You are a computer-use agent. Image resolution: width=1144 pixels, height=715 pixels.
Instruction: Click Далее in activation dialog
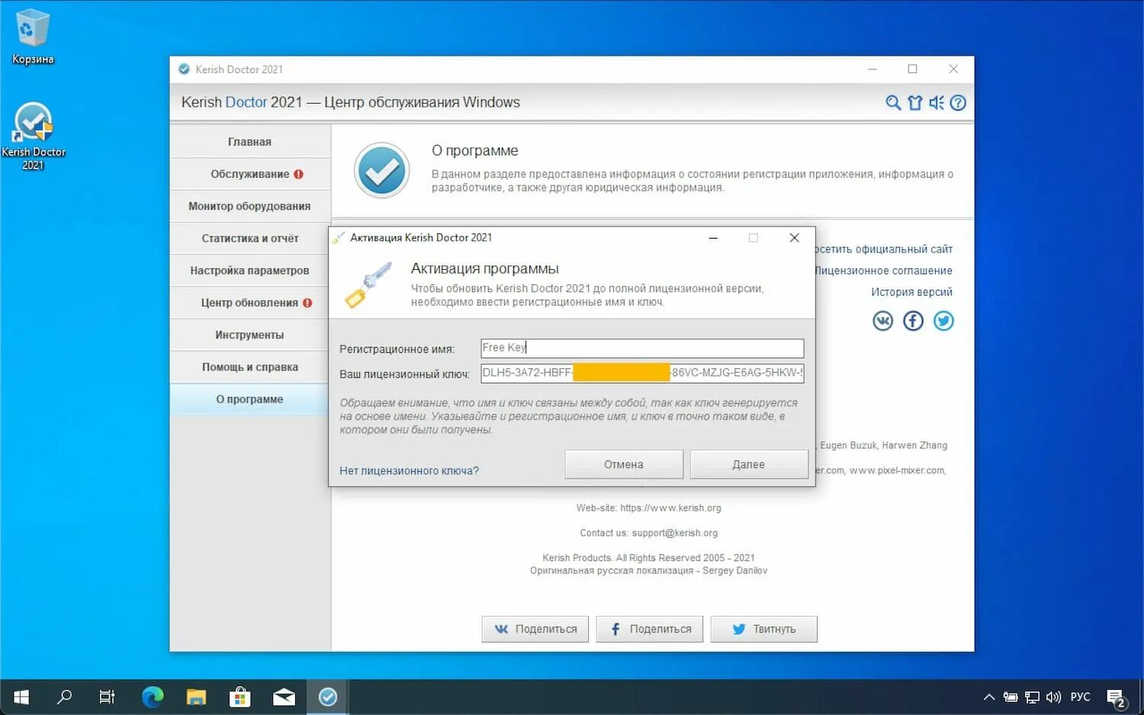tap(749, 464)
